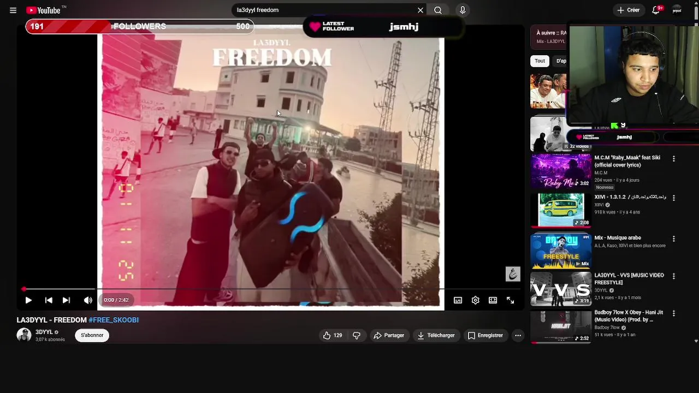Click the magnifier search button
The height and width of the screenshot is (393, 699).
click(438, 10)
